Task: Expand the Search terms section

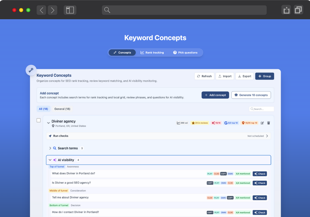Action: [x=50, y=148]
